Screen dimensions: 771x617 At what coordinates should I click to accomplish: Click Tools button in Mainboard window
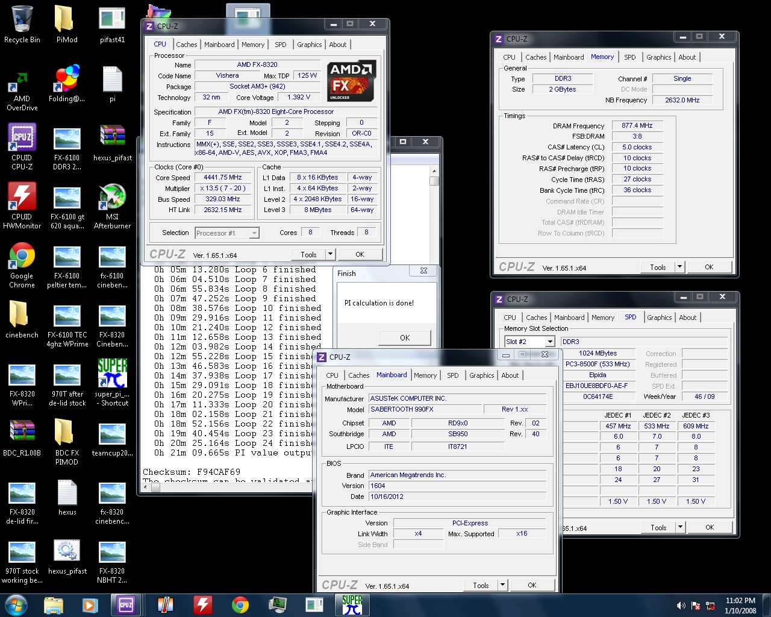pyautogui.click(x=481, y=585)
